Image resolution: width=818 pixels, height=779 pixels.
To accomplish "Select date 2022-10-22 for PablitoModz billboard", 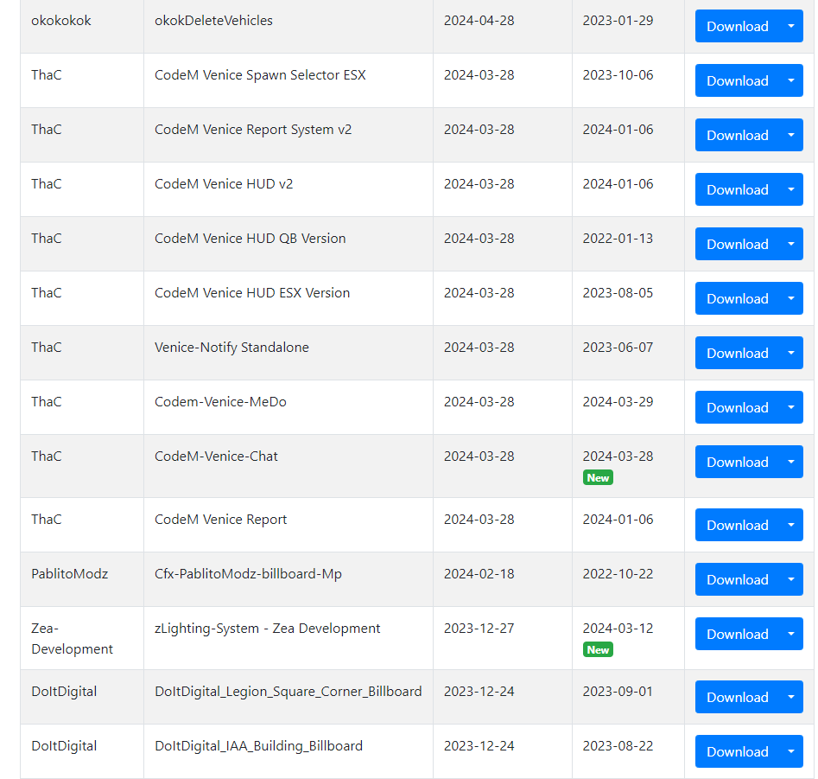I will click(x=618, y=574).
